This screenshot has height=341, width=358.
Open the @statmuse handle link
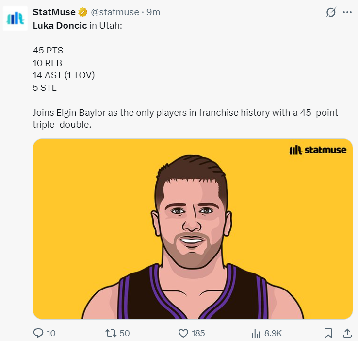point(114,12)
